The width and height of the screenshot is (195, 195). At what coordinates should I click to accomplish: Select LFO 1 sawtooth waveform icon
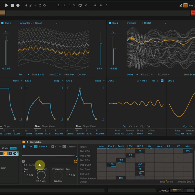pyautogui.click(x=136, y=126)
